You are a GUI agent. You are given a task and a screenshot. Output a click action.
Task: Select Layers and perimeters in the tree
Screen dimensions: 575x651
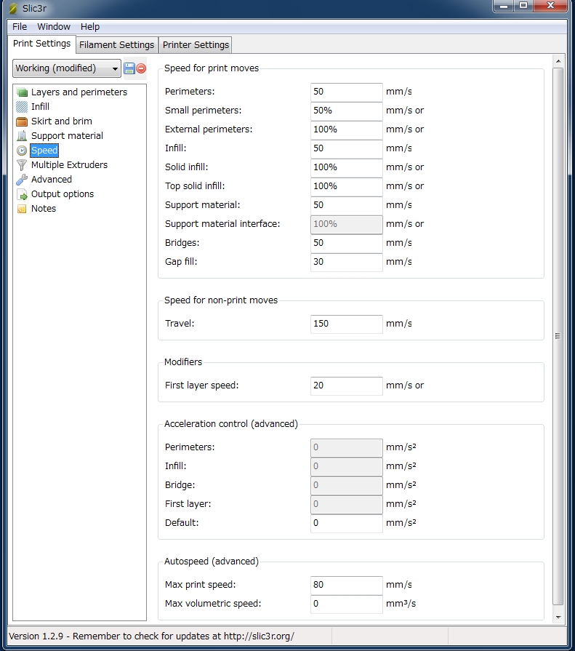click(x=79, y=92)
